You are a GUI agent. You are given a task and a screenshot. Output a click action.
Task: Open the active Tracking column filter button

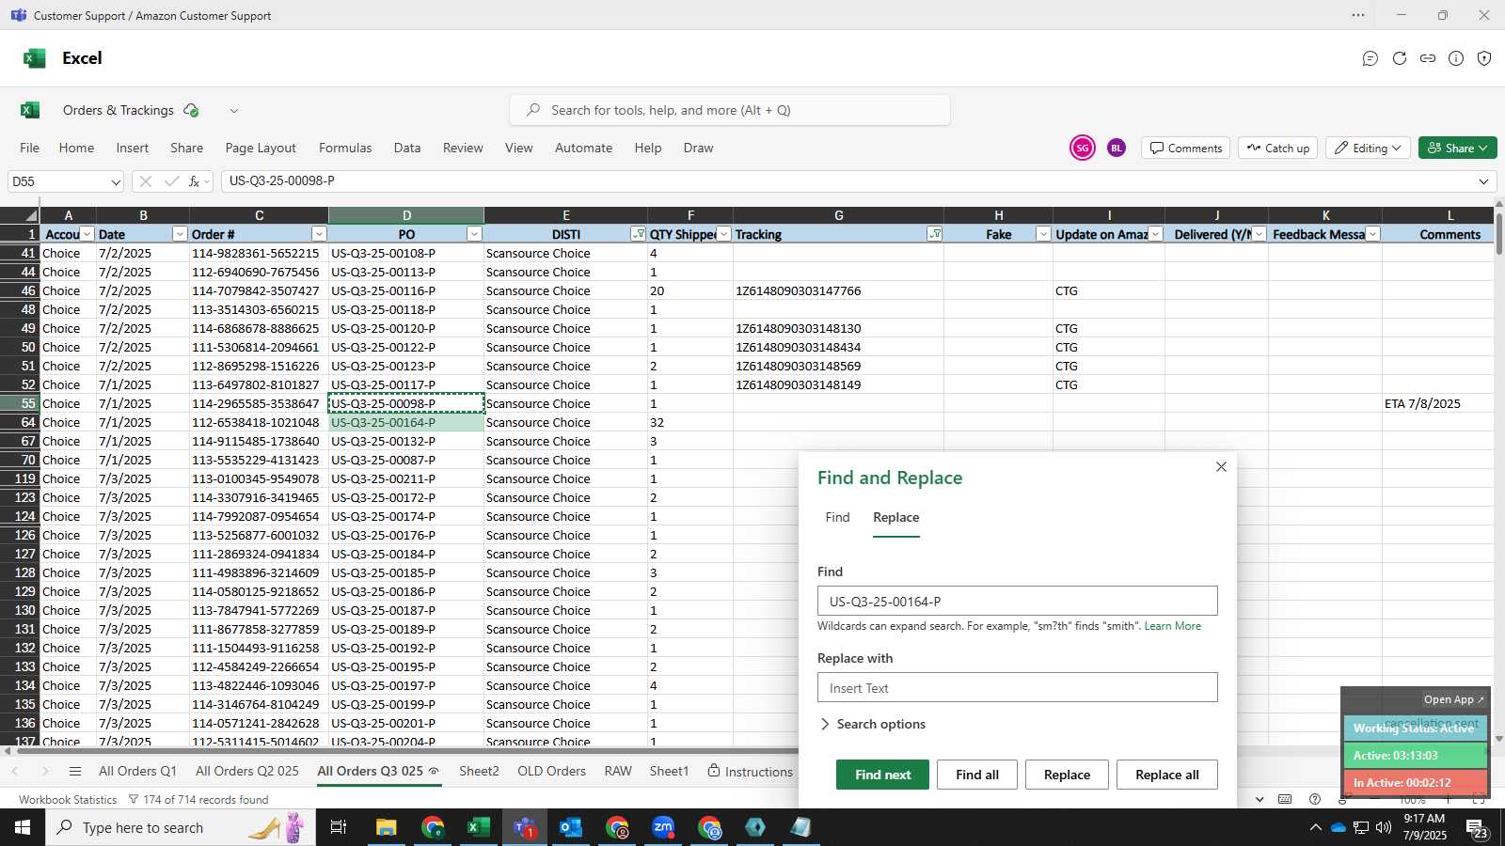coord(935,234)
